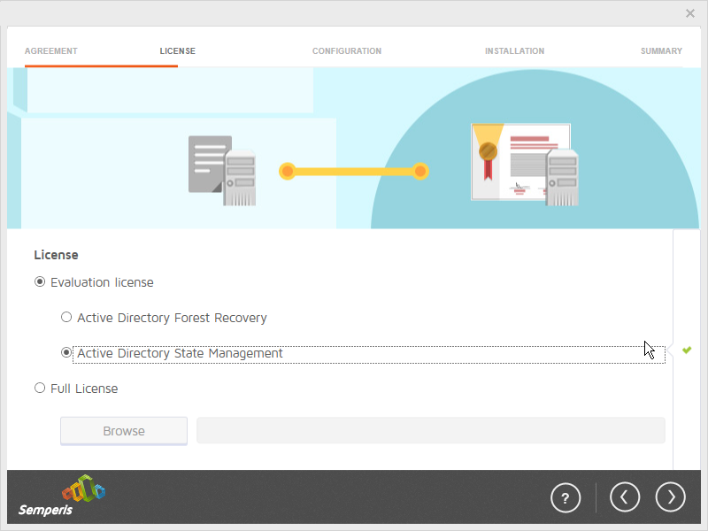Proceed with the next arrow icon
The width and height of the screenshot is (708, 531).
[x=670, y=497]
